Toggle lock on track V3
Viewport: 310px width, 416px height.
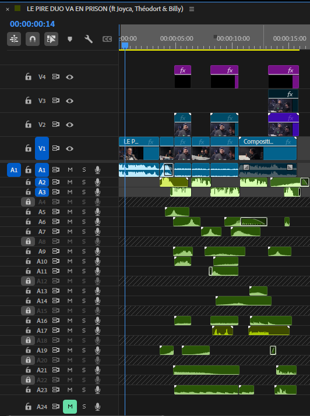click(x=28, y=101)
